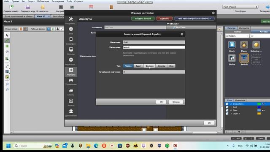Collapse the DEFAULT category triangle
This screenshot has height=152, width=270.
[x=168, y=24]
